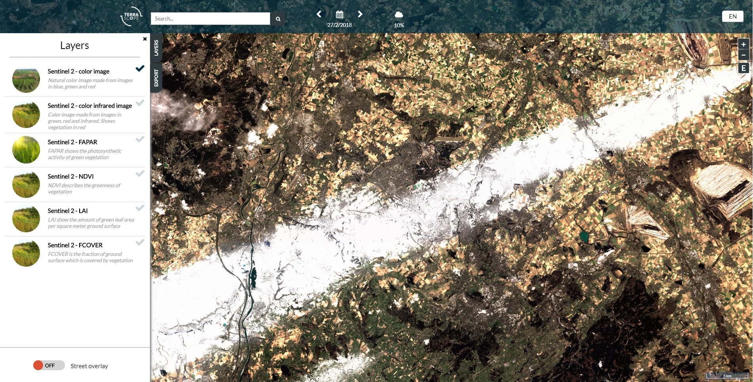Click inside the Search field

pyautogui.click(x=210, y=19)
